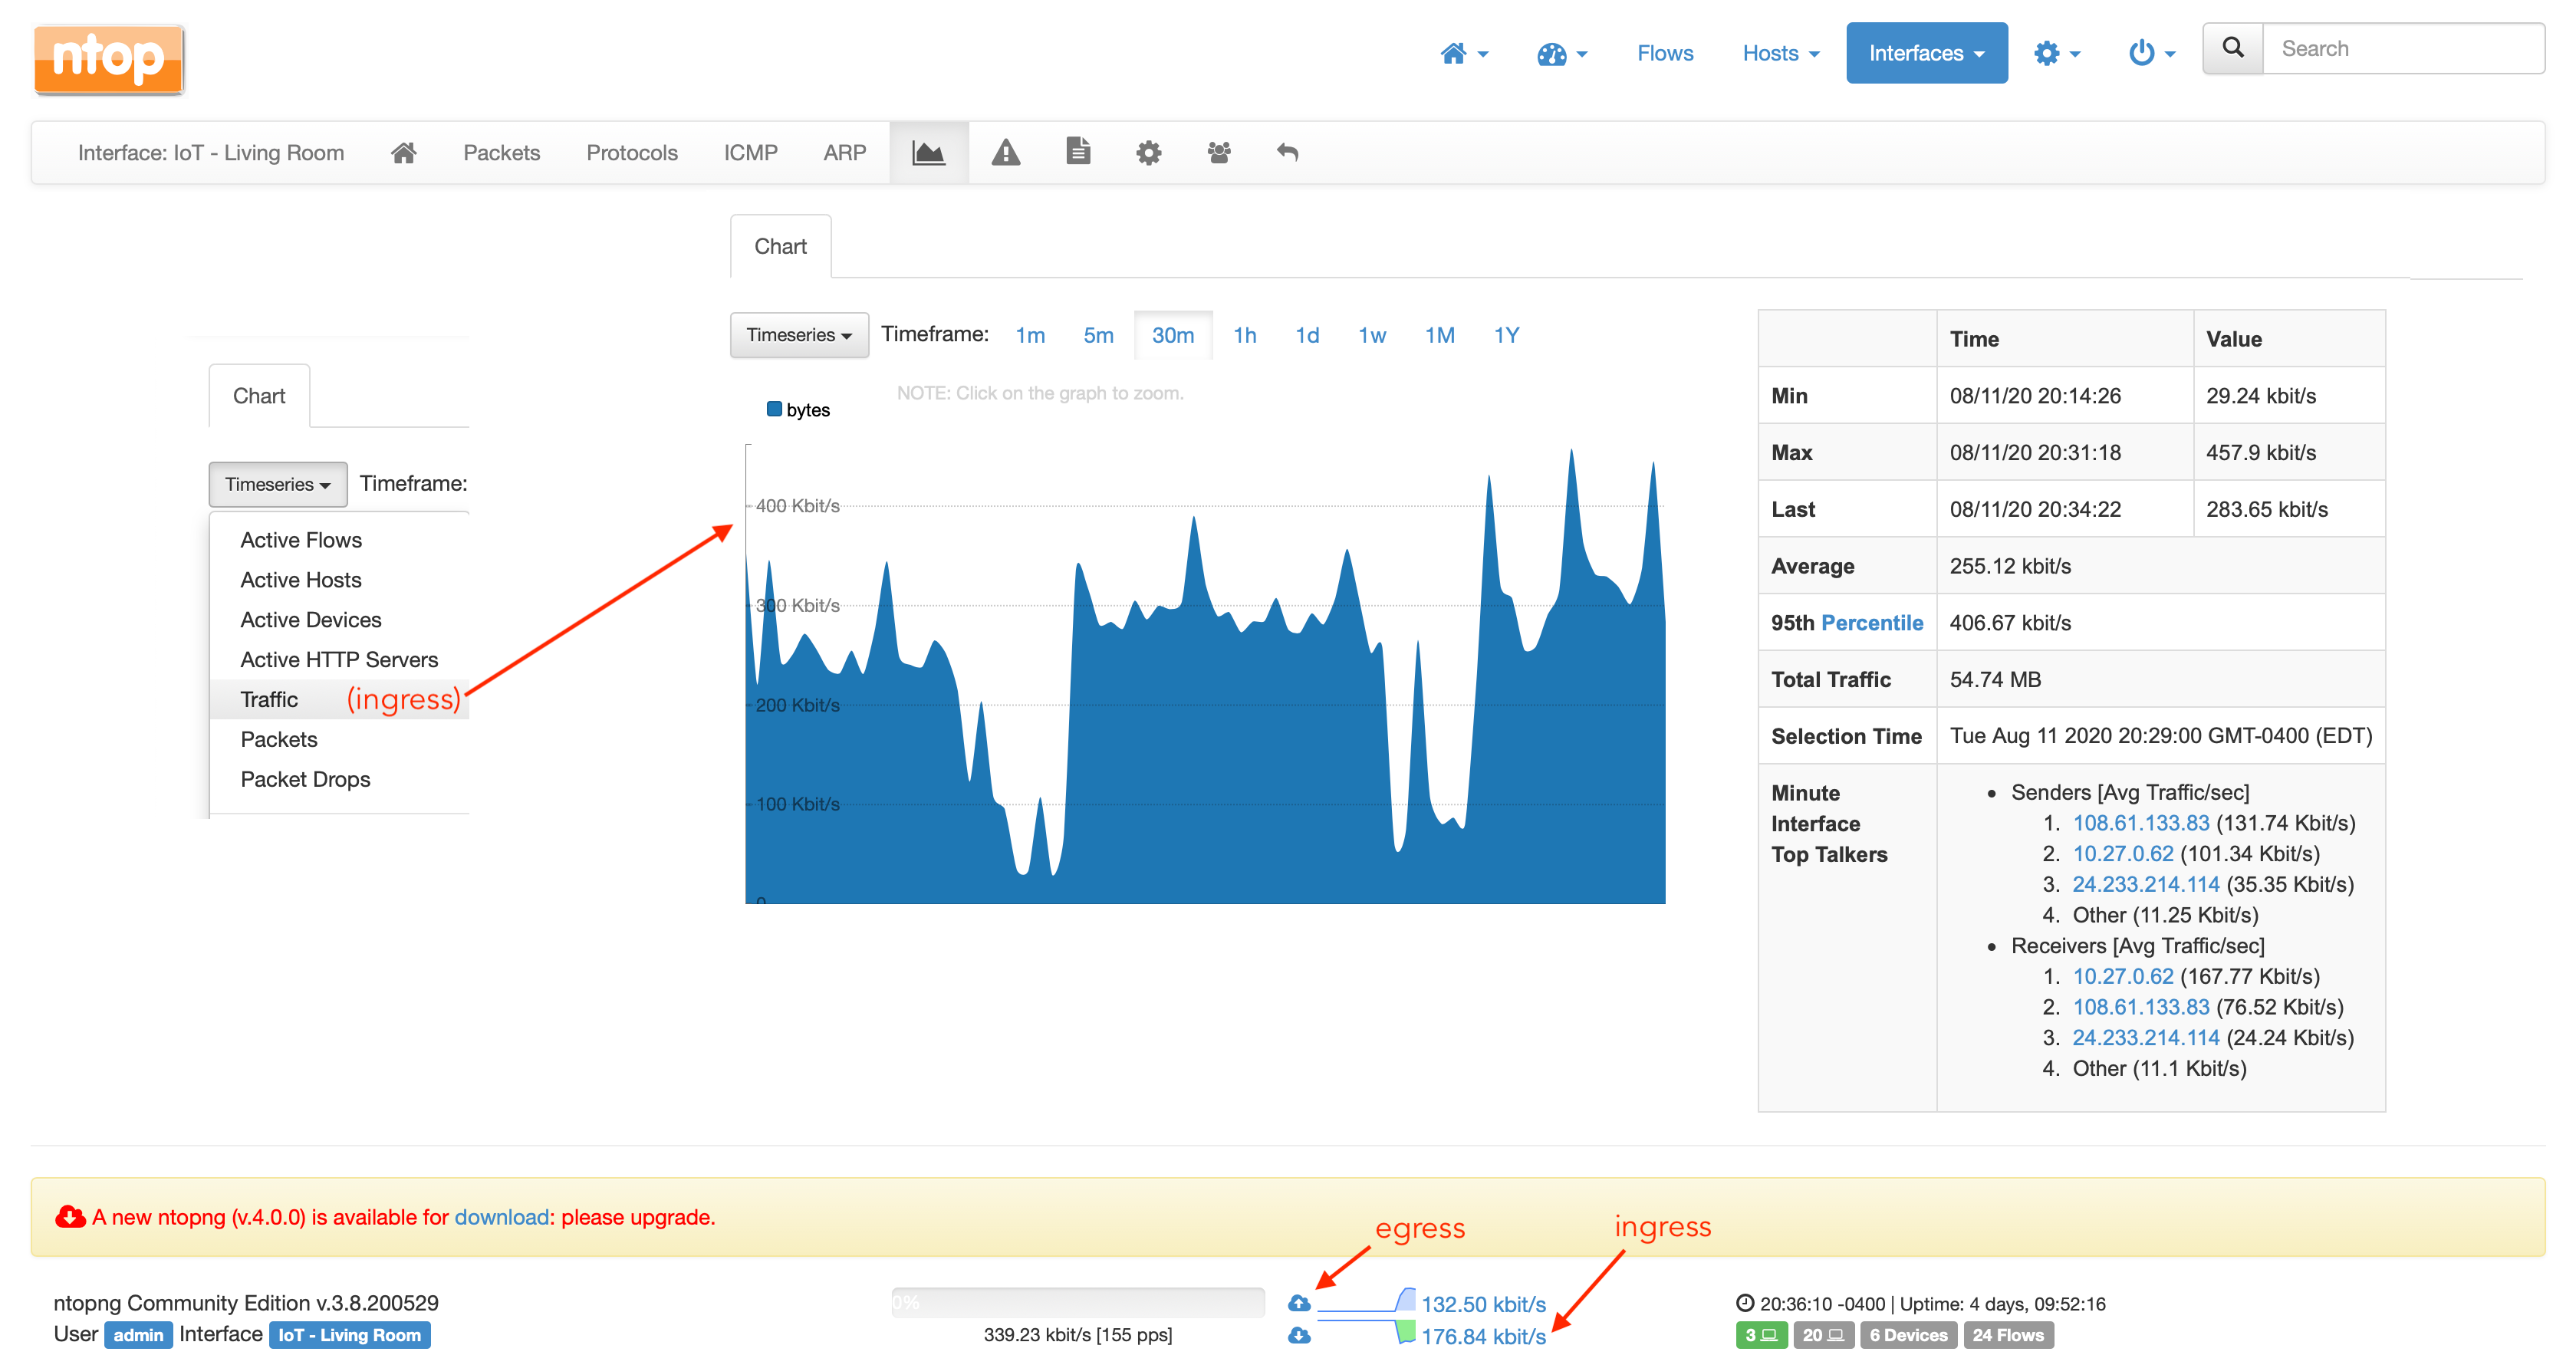This screenshot has width=2576, height=1355.
Task: Click the interface home icon beside Packets
Action: pyautogui.click(x=403, y=153)
